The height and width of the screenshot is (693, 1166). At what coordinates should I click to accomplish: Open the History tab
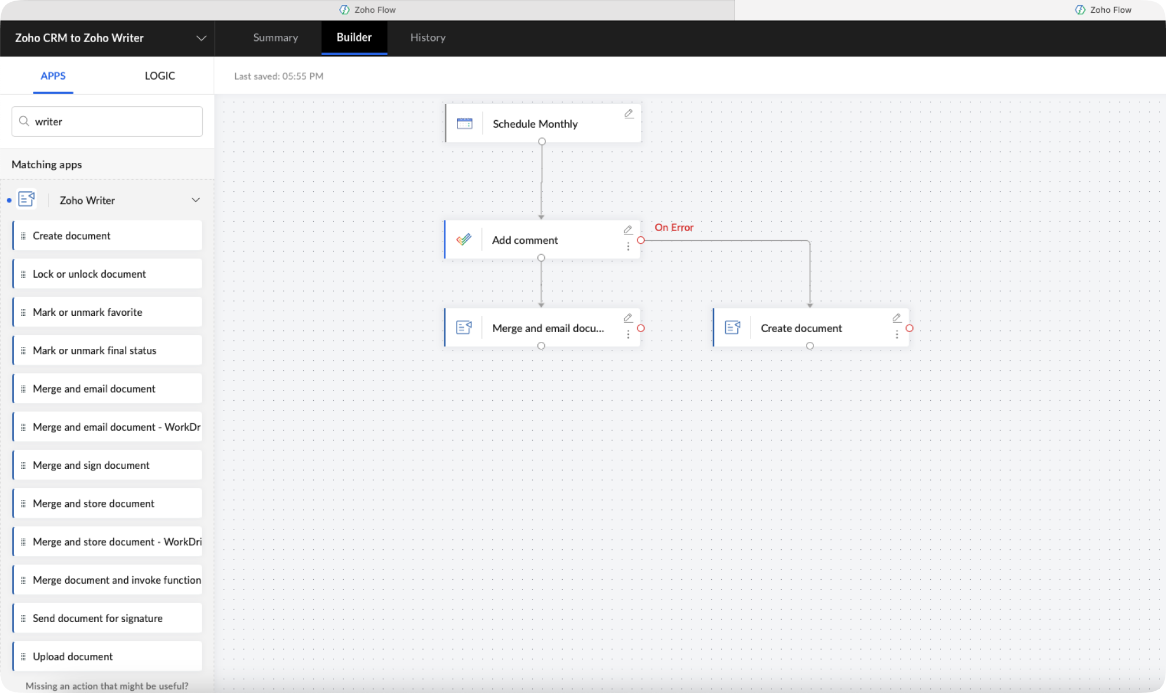(428, 38)
